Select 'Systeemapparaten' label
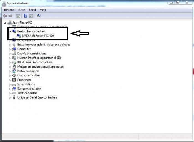Screen dimensions: 194x142 click(x=29, y=89)
